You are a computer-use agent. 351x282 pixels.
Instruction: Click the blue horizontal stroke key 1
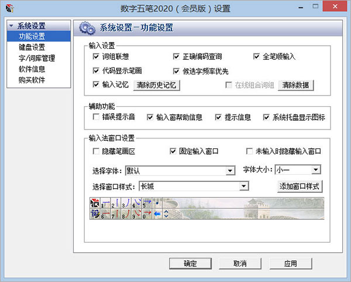(x=105, y=203)
